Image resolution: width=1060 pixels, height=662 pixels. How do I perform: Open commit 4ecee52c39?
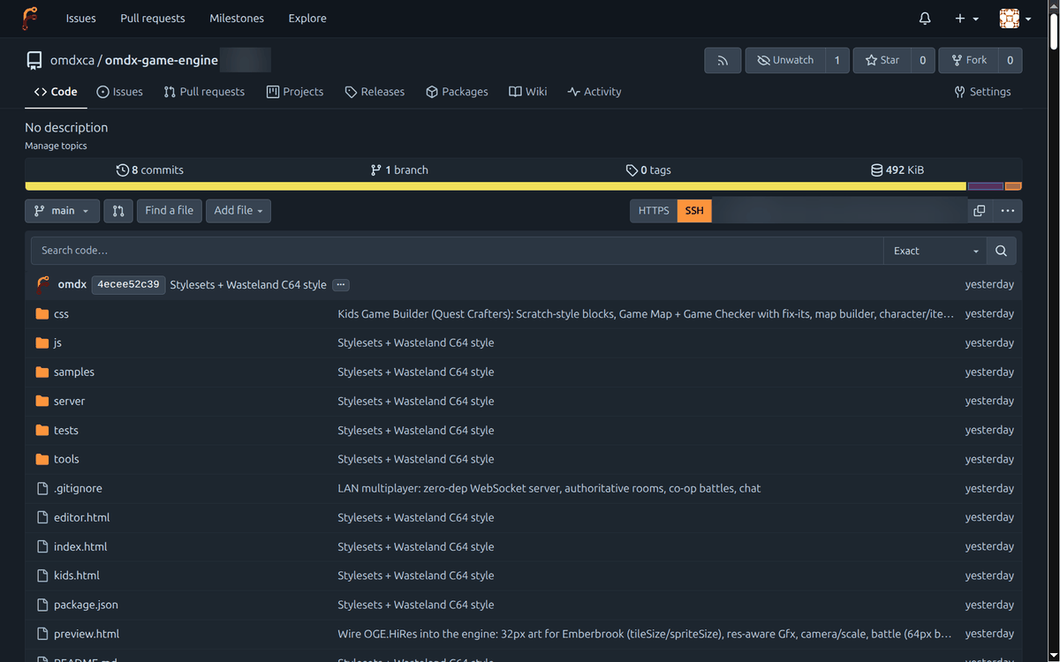click(128, 284)
